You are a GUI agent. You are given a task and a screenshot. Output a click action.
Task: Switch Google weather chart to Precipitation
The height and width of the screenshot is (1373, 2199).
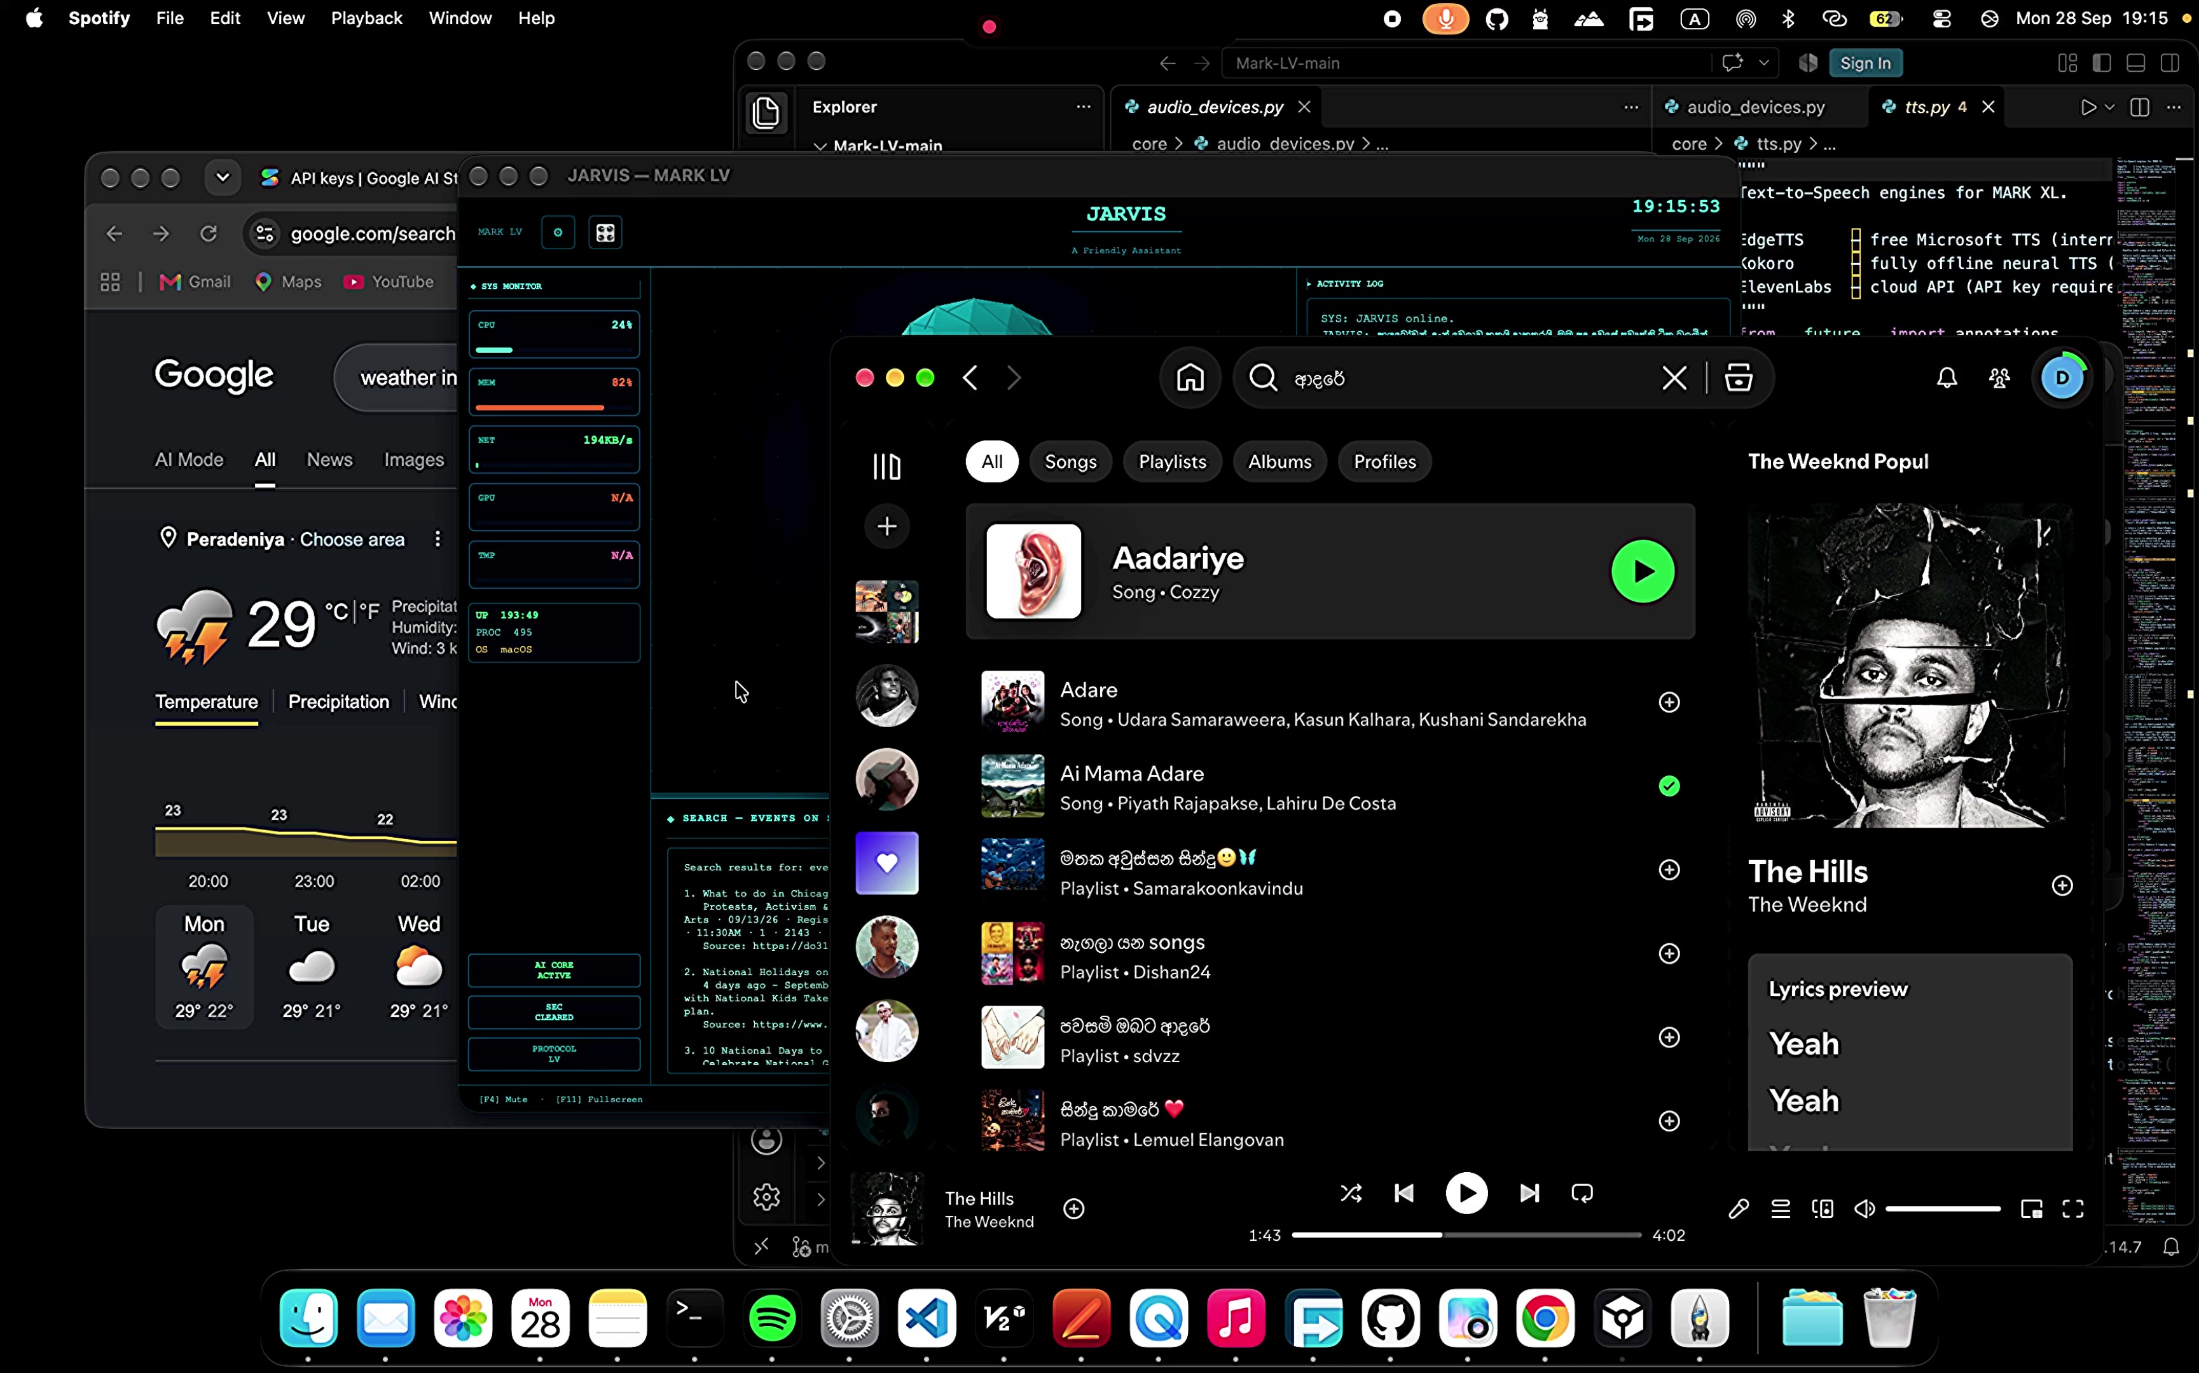338,702
